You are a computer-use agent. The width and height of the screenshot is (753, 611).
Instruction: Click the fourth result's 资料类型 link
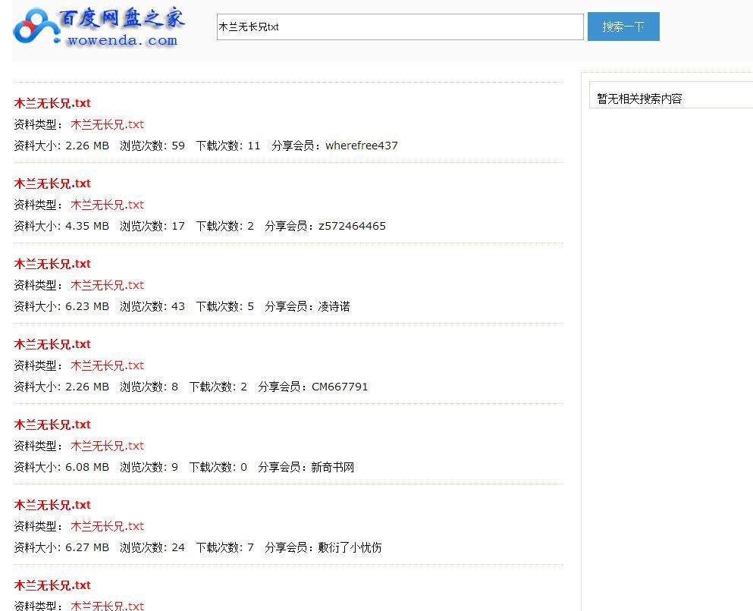coord(107,365)
